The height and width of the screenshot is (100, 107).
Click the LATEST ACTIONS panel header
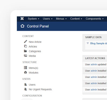coord(95,58)
